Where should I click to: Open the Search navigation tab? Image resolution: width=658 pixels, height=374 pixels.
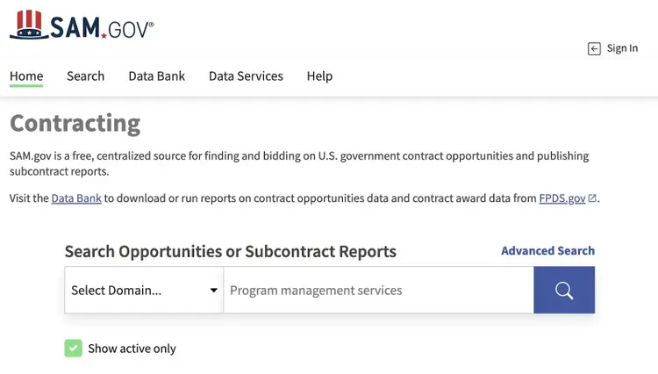[86, 76]
